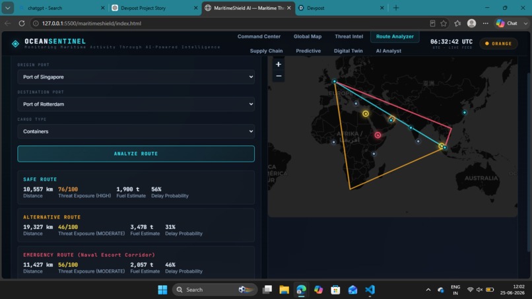Click the Edge browser taskbar icon
The image size is (532, 299).
(x=301, y=290)
